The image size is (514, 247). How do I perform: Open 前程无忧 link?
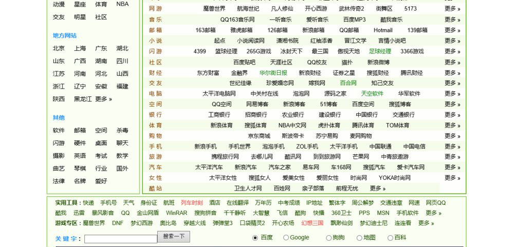(347, 189)
